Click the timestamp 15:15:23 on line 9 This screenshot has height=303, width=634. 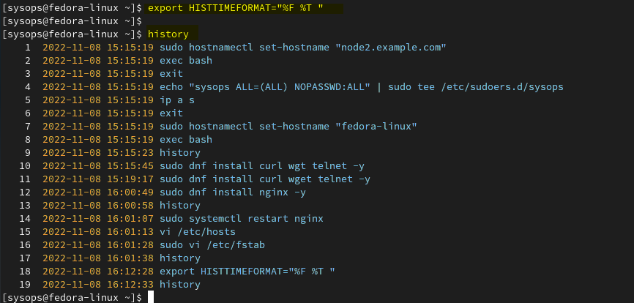[130, 153]
